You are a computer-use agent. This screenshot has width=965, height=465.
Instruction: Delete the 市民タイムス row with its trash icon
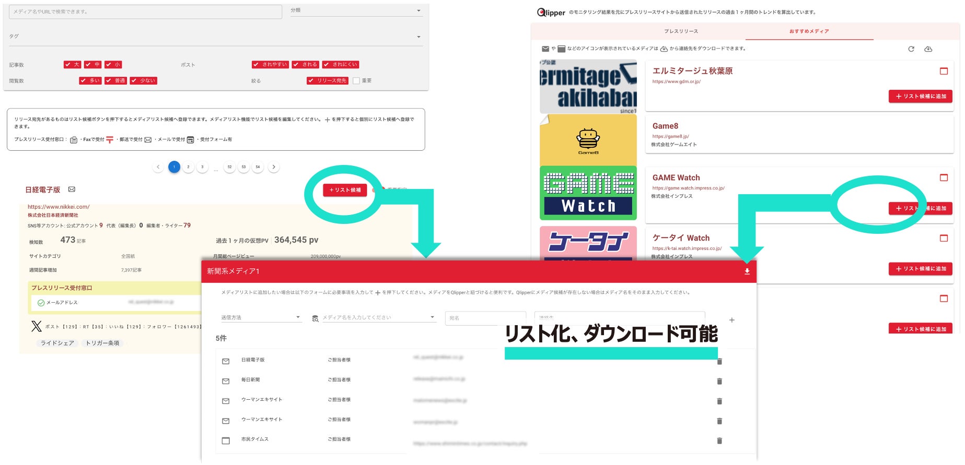click(x=719, y=440)
